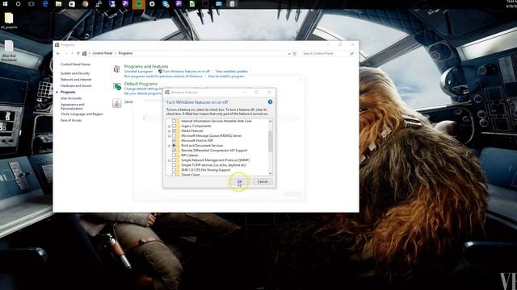Screen dimensions: 517x290
Task: Open Microsoft Store from taskbar
Action: click(x=72, y=4)
